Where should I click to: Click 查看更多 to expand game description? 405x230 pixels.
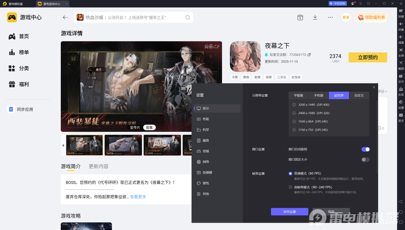pos(138,197)
